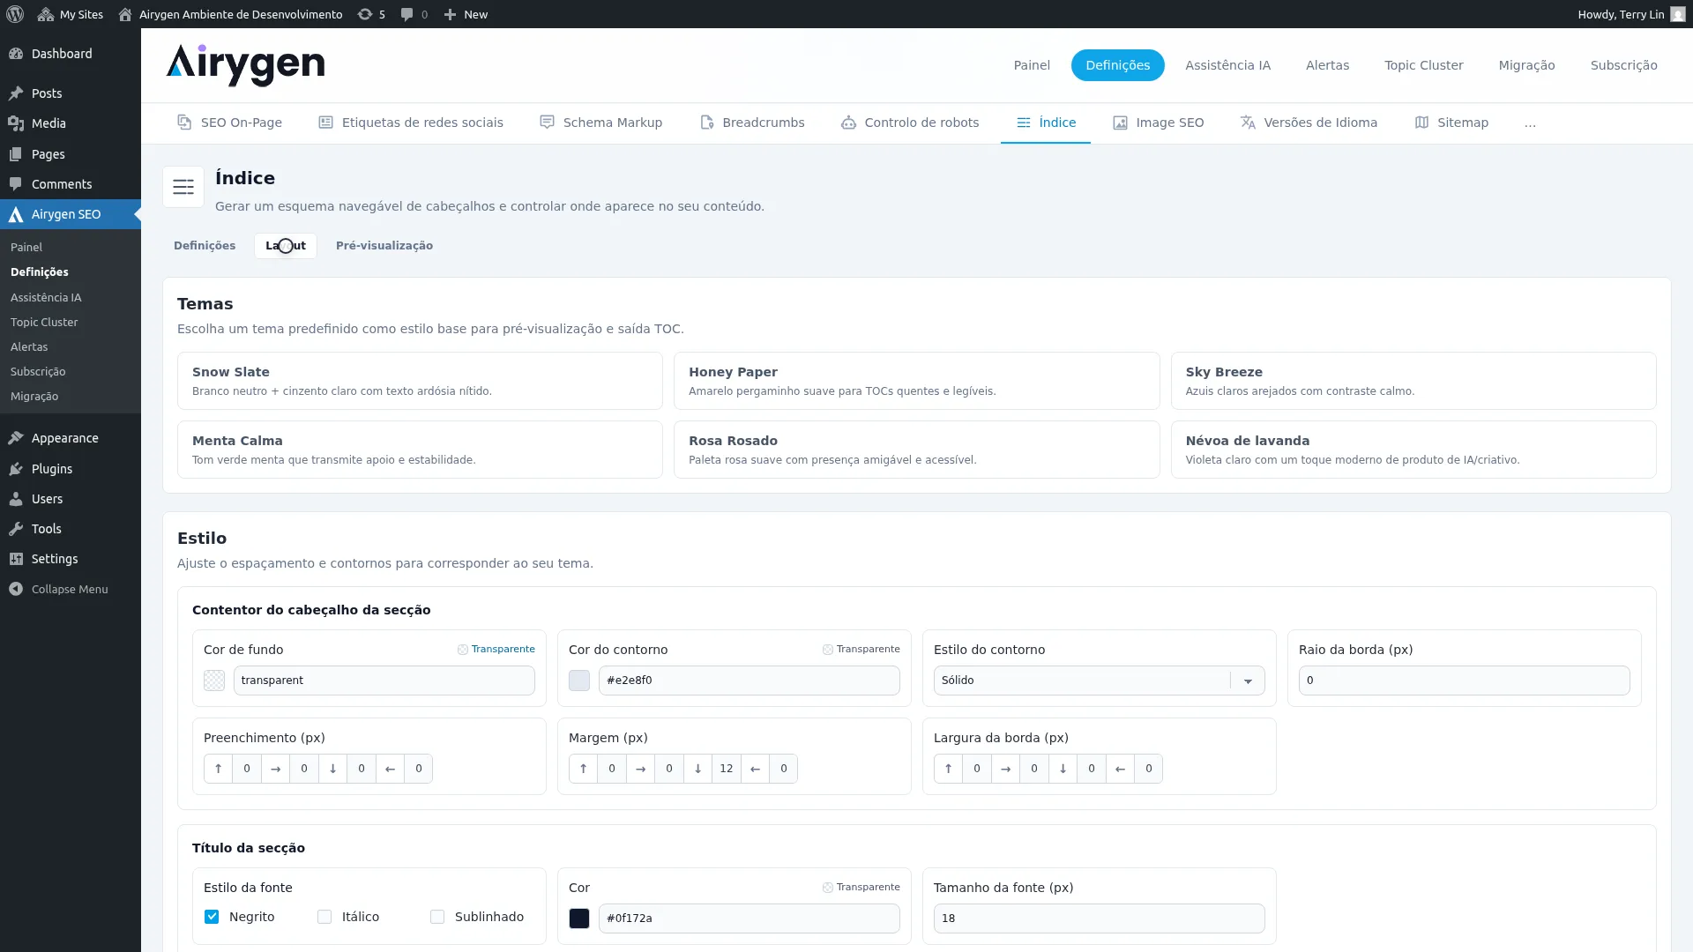
Task: Click the updates icon showing 5
Action: tap(371, 14)
